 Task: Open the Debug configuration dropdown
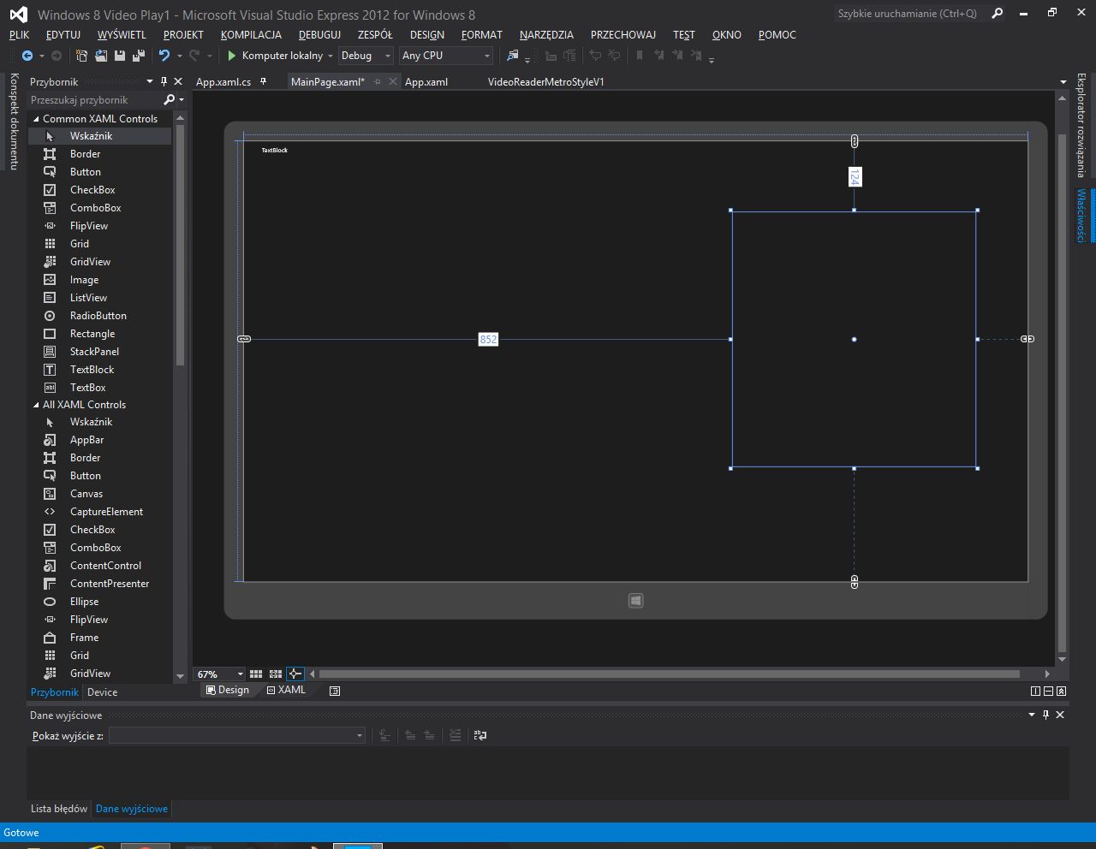click(x=366, y=56)
